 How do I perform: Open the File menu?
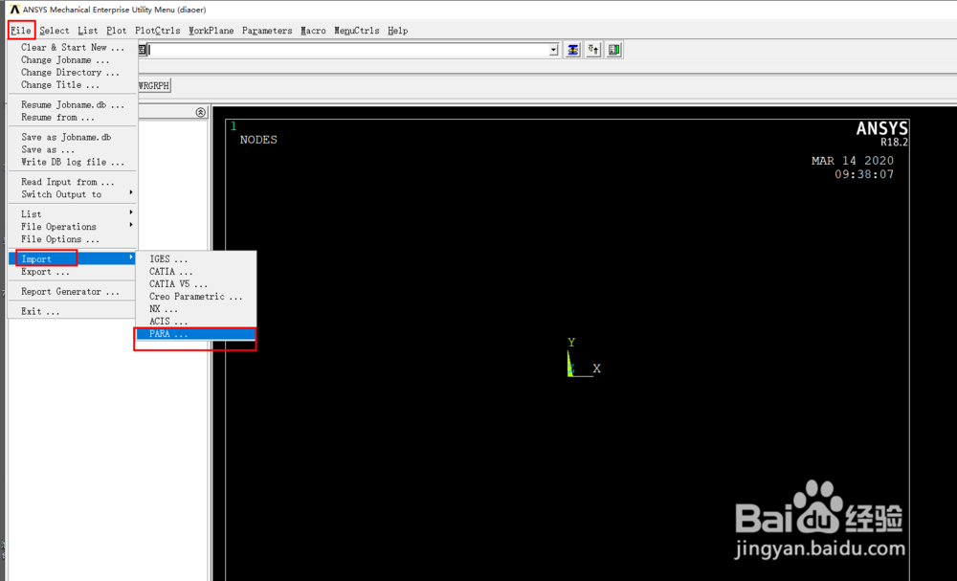tap(21, 31)
